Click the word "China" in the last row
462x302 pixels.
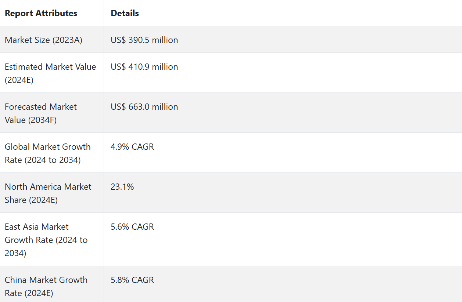point(16,280)
